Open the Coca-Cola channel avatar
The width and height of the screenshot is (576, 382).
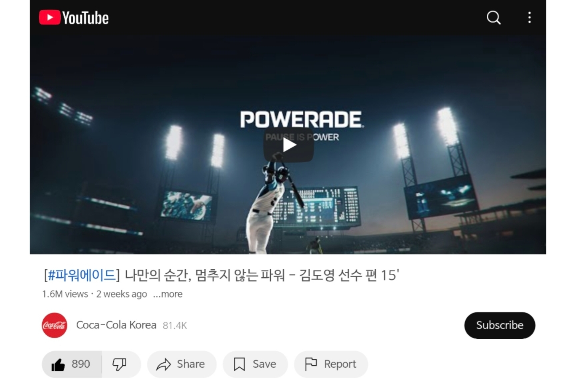pyautogui.click(x=54, y=325)
